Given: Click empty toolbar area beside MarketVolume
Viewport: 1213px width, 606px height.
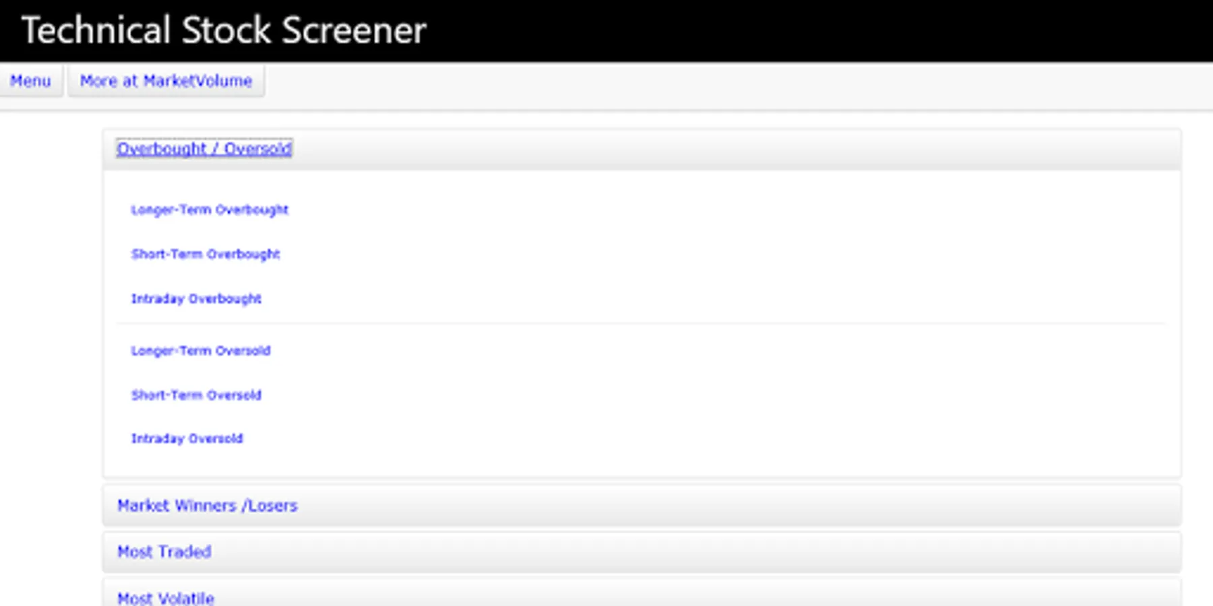Looking at the screenshot, I should coord(738,86).
